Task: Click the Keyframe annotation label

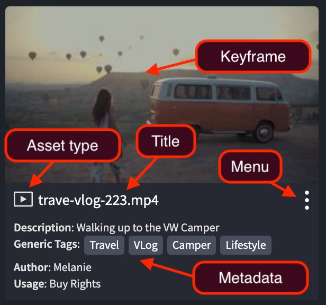Action: pos(253,56)
